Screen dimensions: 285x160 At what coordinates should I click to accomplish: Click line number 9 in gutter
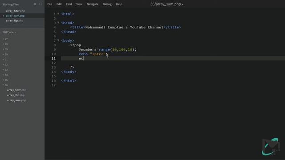pyautogui.click(x=55, y=49)
